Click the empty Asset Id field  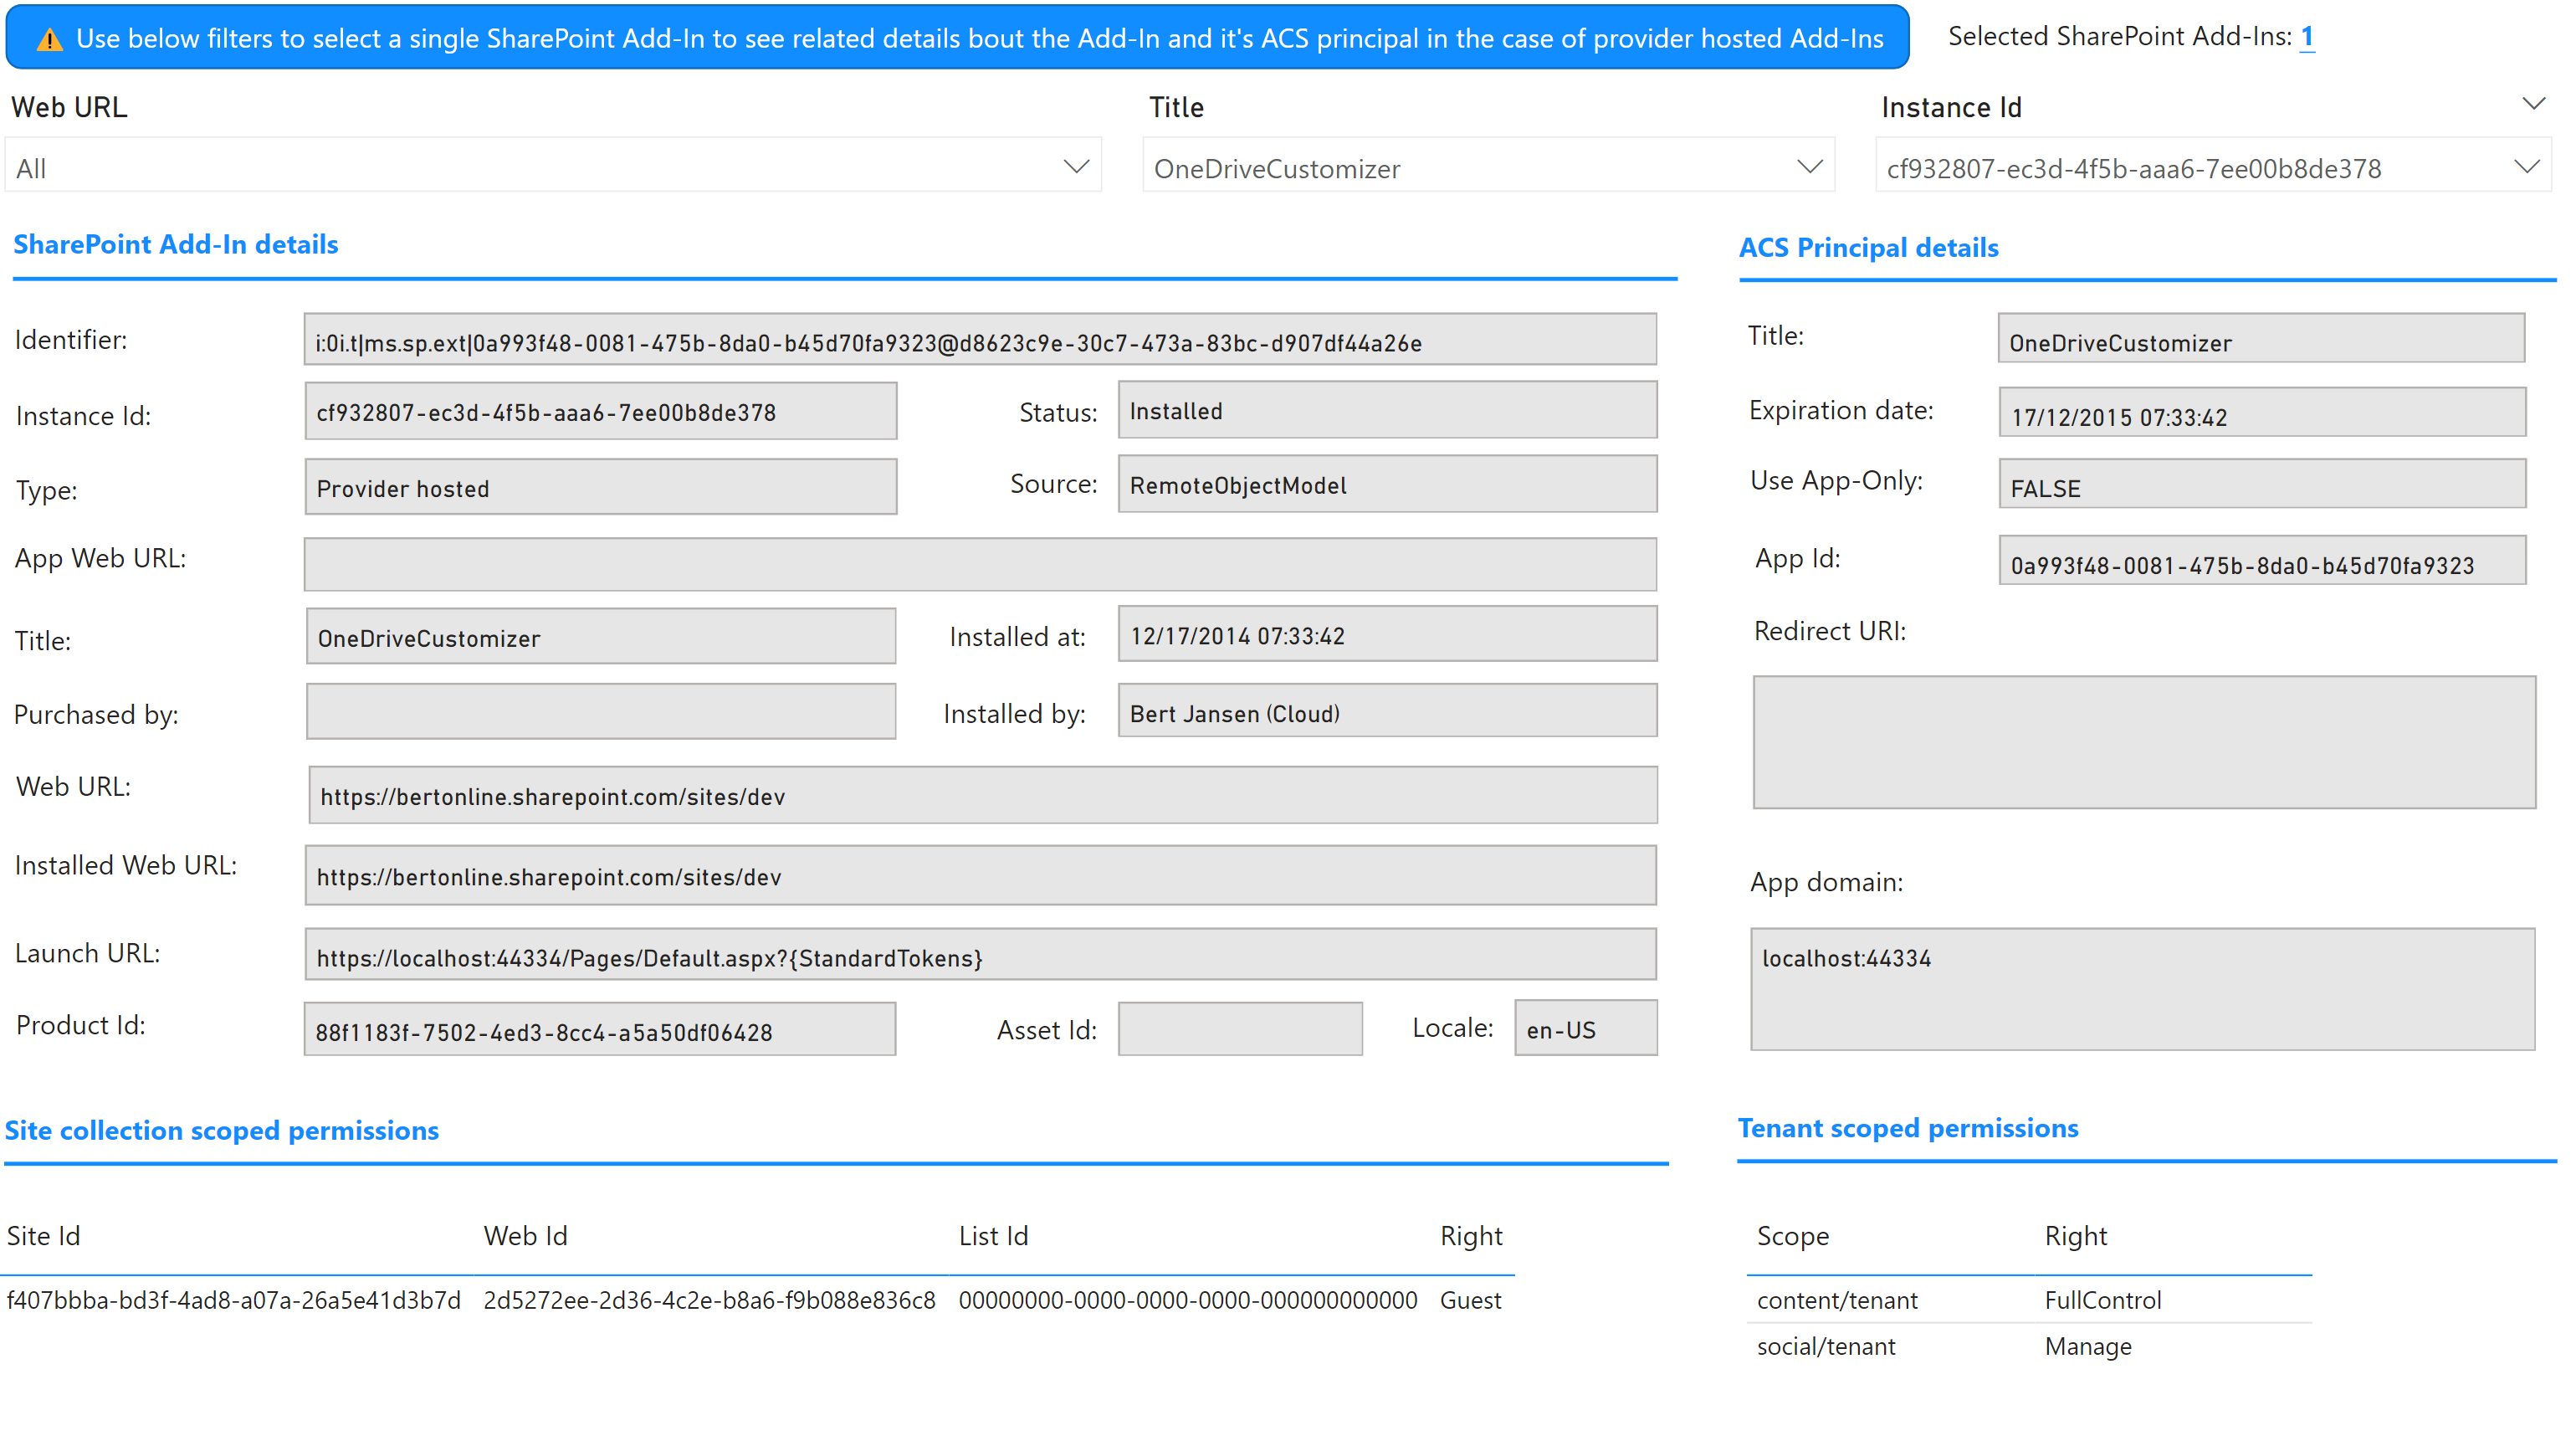1240,1029
